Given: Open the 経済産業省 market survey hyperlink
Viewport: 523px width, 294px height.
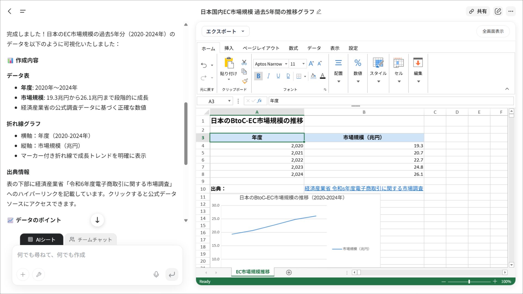Looking at the screenshot, I should point(364,188).
